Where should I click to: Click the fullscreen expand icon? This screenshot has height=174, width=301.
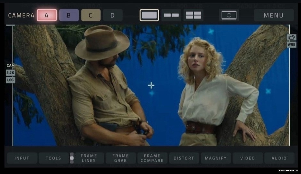(229, 15)
